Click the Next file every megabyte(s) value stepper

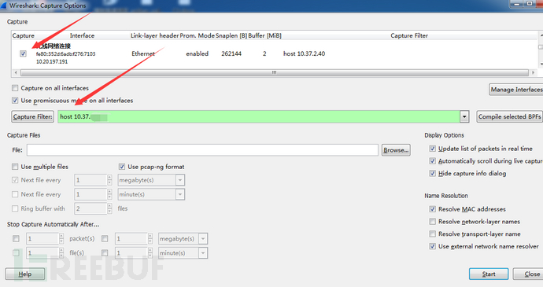coord(109,180)
